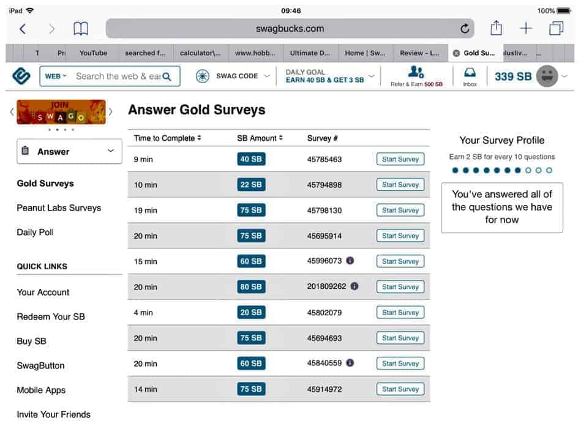Image resolution: width=581 pixels, height=426 pixels.
Task: Add a new Safari tab with plus icon
Action: coord(526,28)
